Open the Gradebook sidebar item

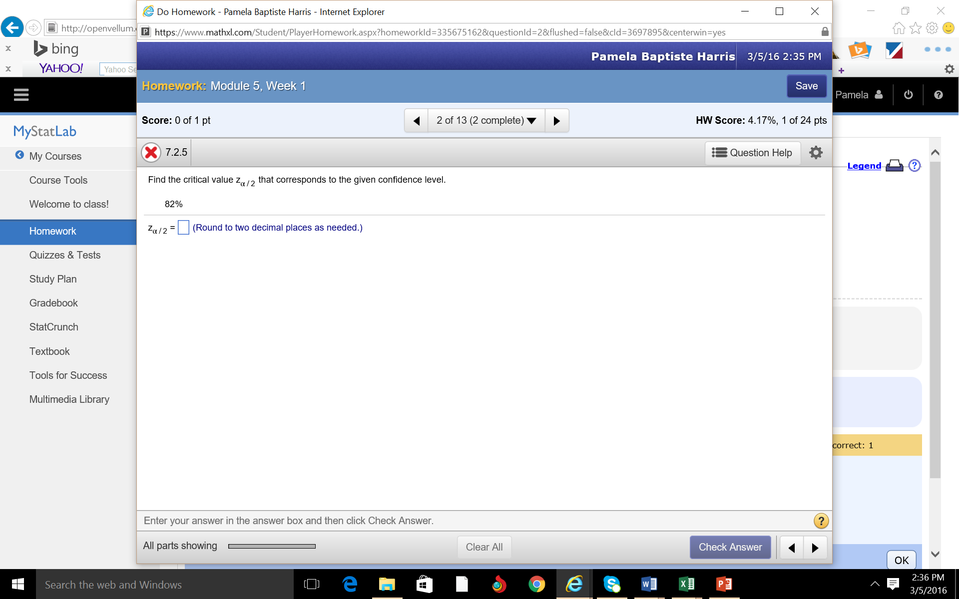pyautogui.click(x=53, y=303)
